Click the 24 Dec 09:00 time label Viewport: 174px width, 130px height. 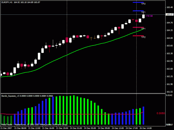coord(104,128)
